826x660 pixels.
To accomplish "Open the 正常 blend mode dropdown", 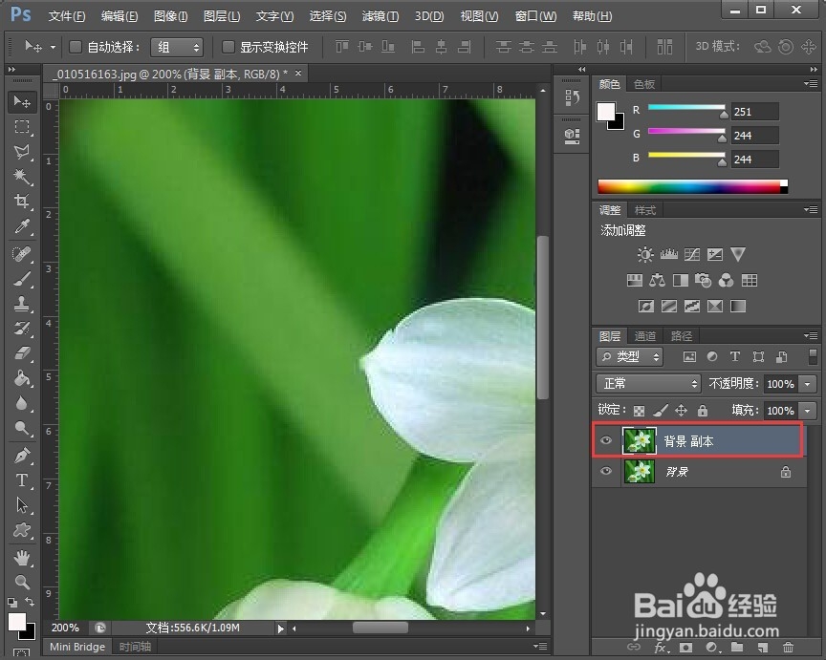I will (648, 384).
